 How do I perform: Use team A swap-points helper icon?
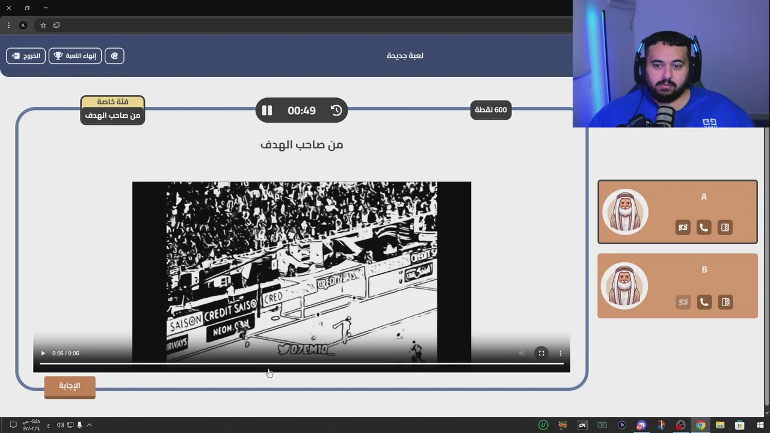pyautogui.click(x=683, y=227)
